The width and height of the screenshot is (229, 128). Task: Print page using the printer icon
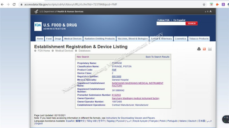coord(199,49)
